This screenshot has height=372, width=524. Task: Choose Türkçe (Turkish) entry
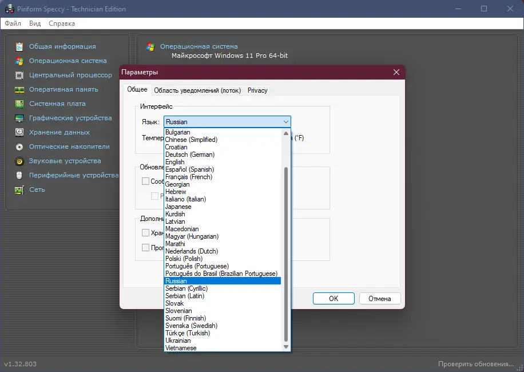click(223, 333)
